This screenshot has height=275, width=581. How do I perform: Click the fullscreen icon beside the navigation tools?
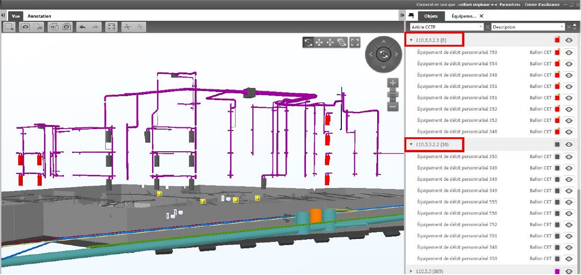tap(355, 43)
